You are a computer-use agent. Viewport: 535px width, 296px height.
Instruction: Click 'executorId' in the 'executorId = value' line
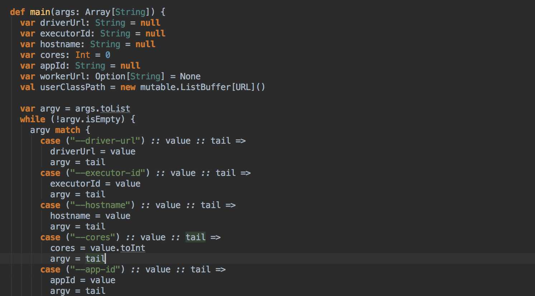[75, 184]
